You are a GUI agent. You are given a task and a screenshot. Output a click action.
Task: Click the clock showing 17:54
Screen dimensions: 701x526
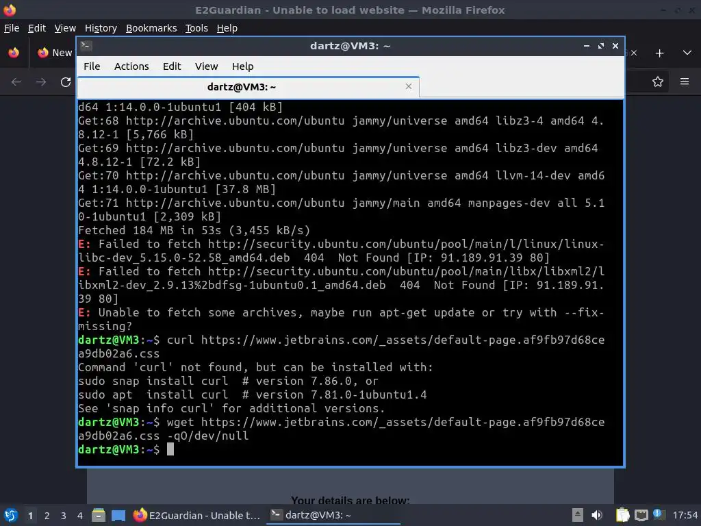click(x=685, y=516)
